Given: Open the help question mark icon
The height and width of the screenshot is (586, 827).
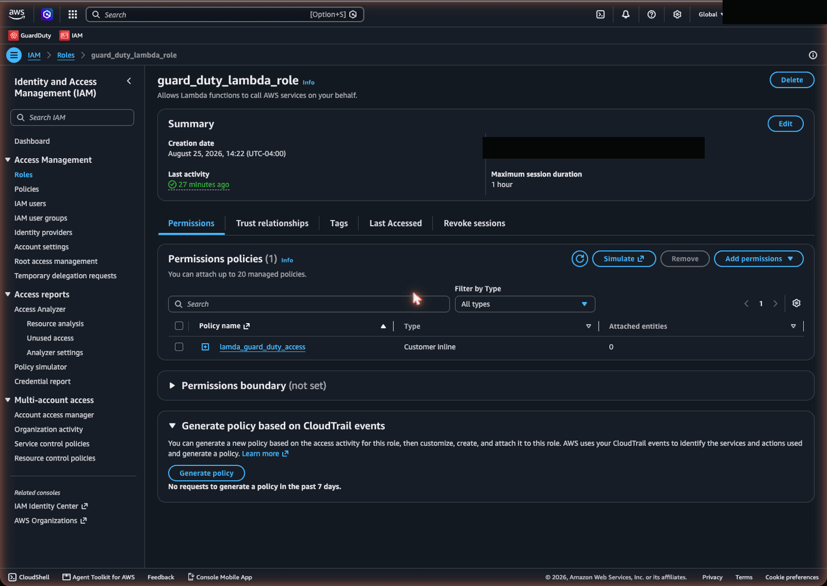Looking at the screenshot, I should point(651,14).
